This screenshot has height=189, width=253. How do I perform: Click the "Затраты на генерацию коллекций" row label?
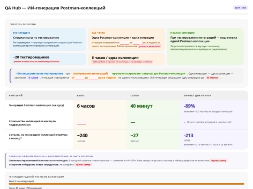click(x=38, y=136)
